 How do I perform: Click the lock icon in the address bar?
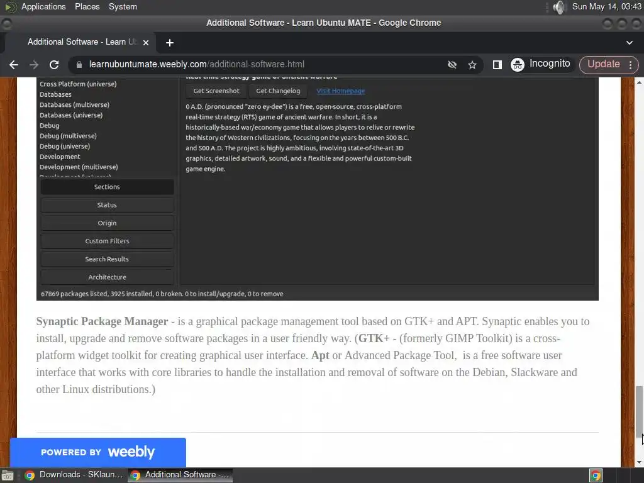coord(79,65)
